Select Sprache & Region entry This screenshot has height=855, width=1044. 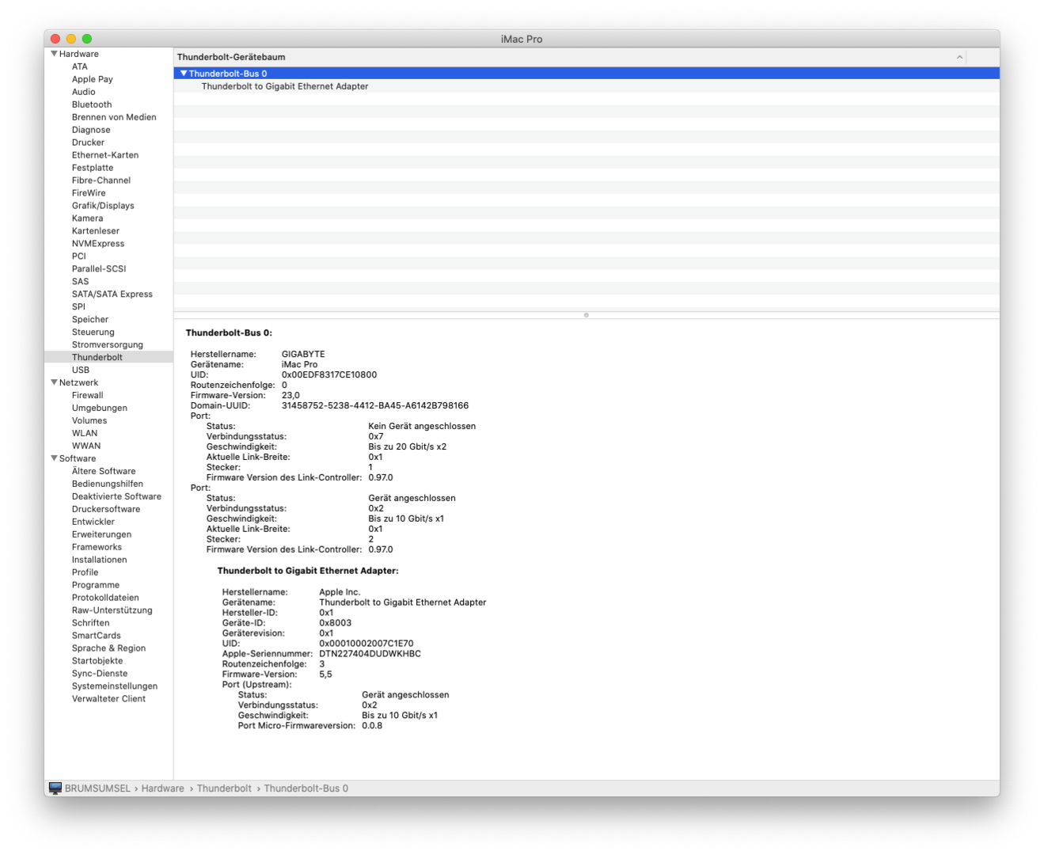[x=109, y=648]
